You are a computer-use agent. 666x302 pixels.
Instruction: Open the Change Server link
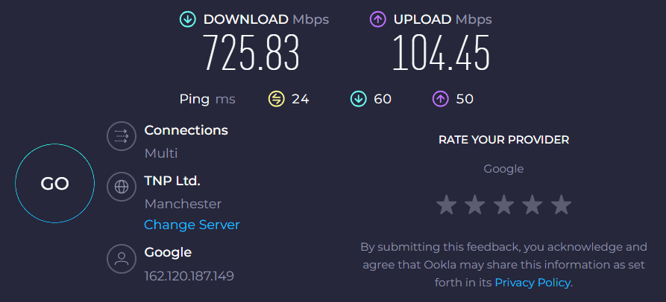coord(192,225)
